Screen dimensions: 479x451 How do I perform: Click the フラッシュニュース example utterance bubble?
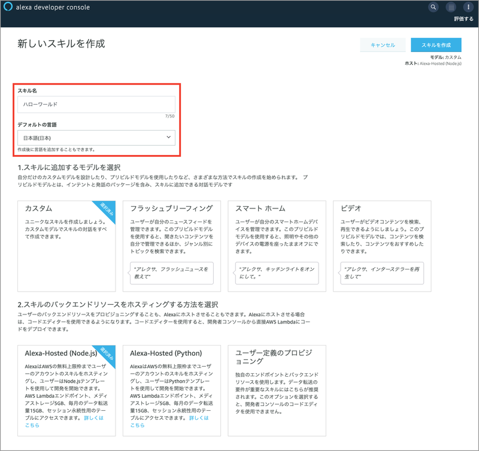coord(172,273)
